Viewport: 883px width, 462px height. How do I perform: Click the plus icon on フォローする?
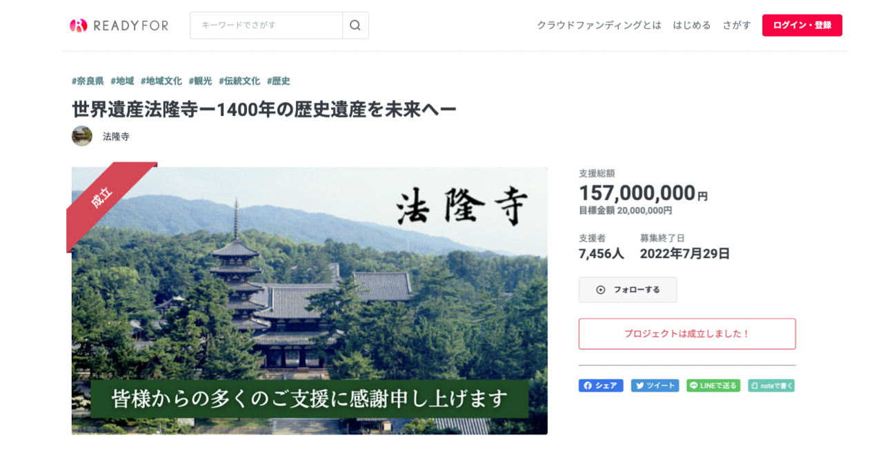pos(601,290)
